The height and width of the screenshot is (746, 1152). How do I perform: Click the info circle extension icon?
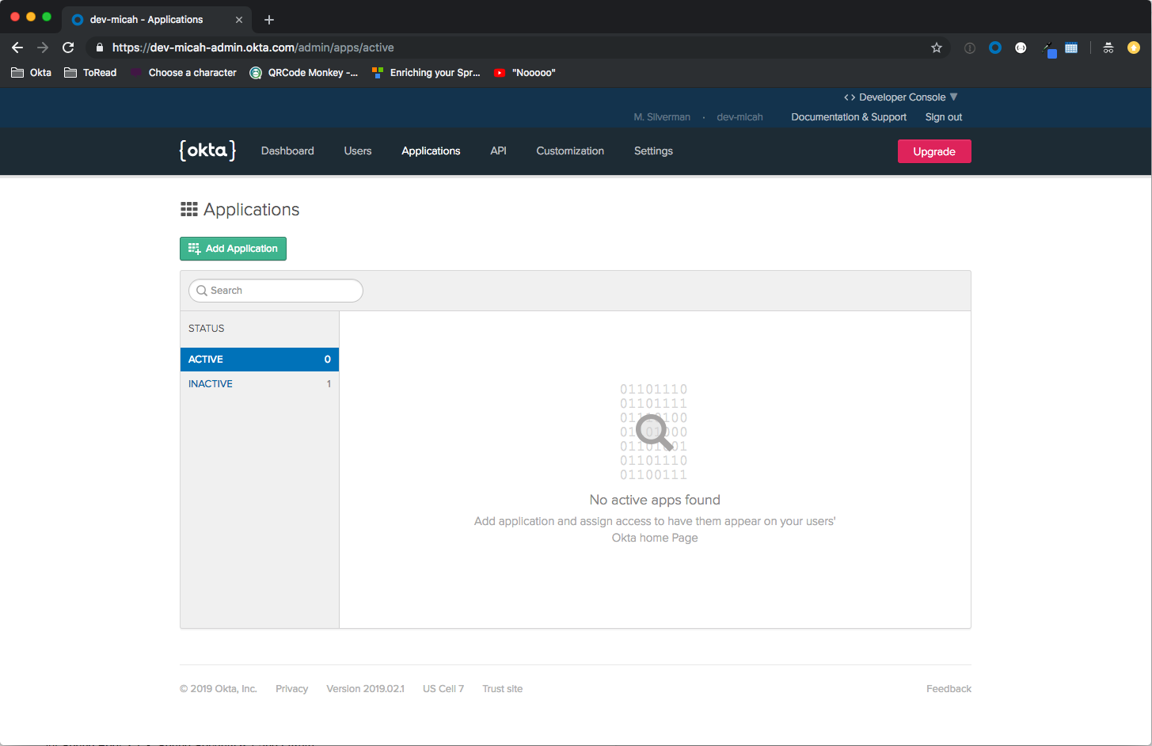coord(969,48)
